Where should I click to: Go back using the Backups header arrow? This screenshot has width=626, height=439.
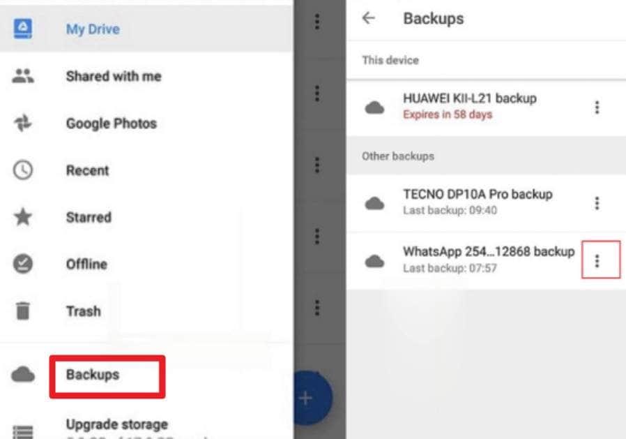[x=369, y=18]
